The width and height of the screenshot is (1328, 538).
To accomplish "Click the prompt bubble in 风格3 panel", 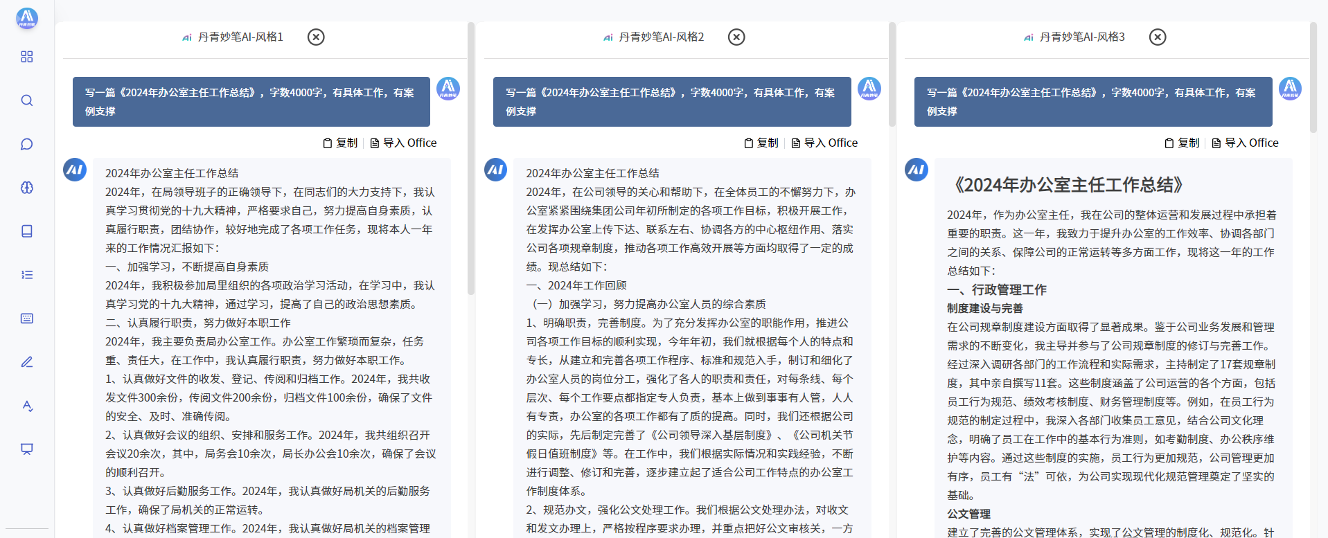I will tap(1093, 102).
